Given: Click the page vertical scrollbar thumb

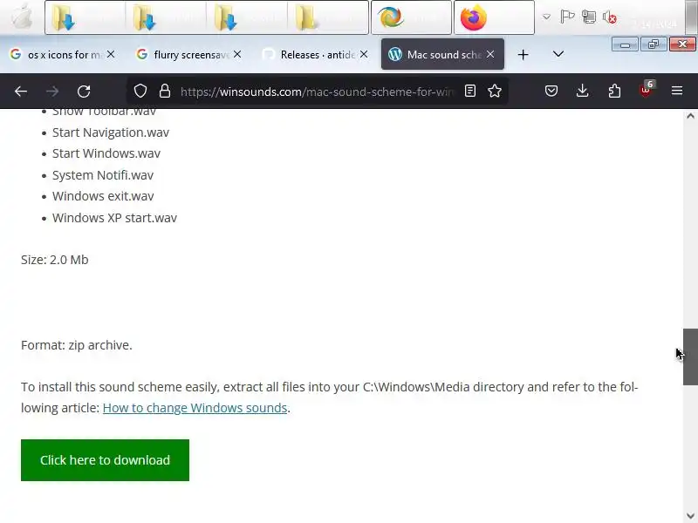Looking at the screenshot, I should pyautogui.click(x=690, y=357).
